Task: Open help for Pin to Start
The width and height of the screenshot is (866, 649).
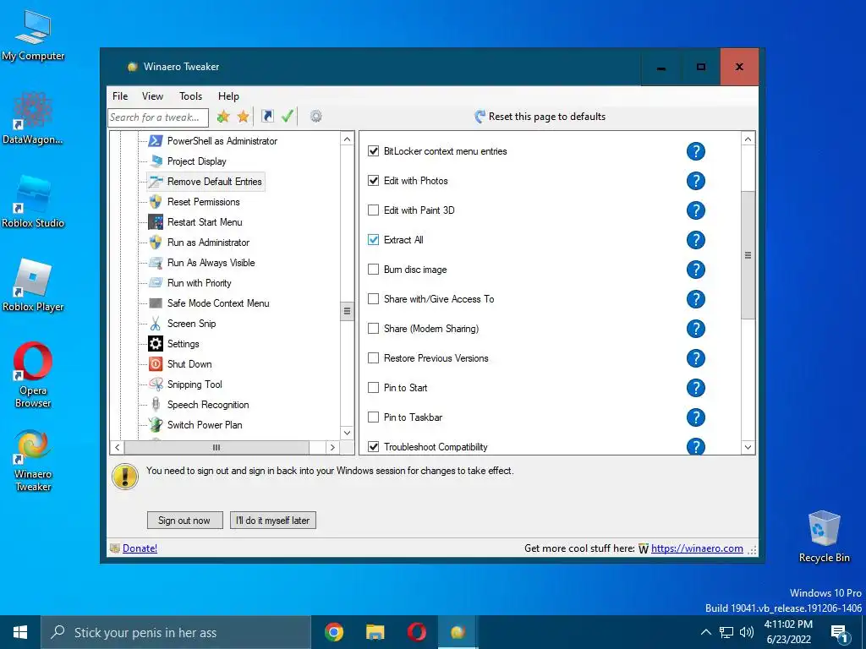Action: point(696,388)
